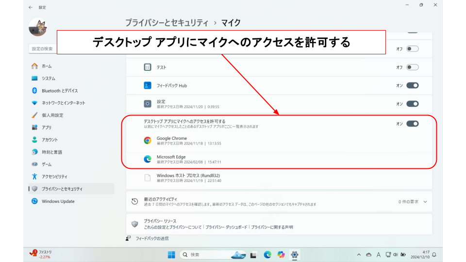Click the Windows Start button
The image size is (466, 262).
[x=171, y=255]
